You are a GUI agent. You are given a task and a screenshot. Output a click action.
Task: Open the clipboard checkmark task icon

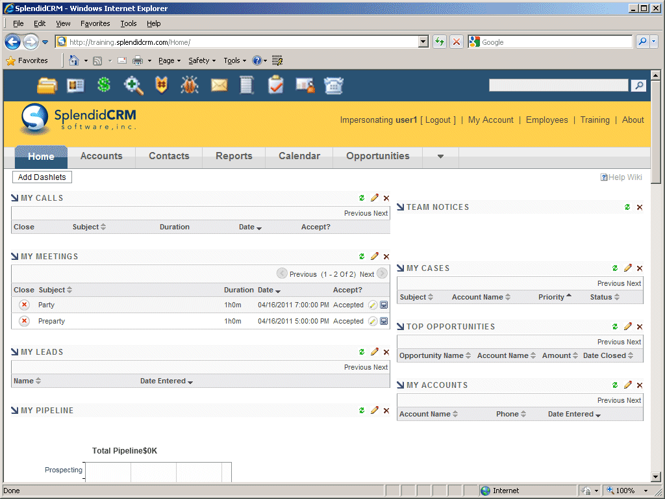[x=276, y=85]
